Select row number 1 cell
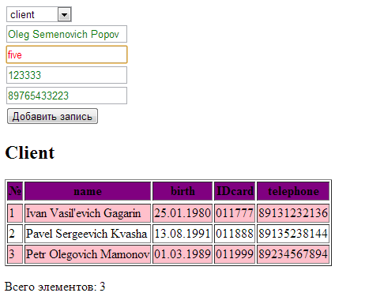 coord(15,213)
